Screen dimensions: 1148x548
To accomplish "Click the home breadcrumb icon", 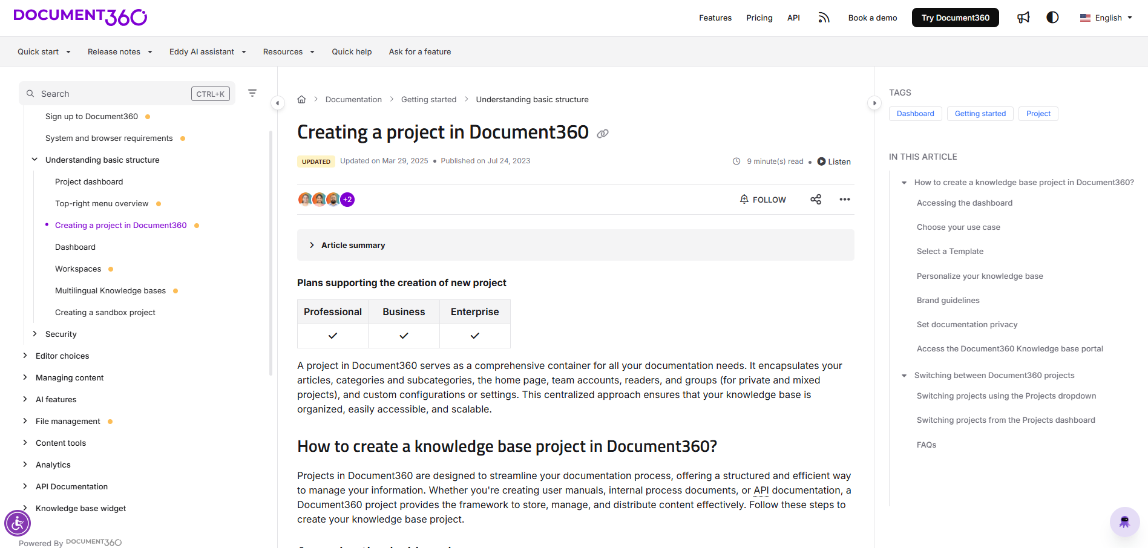I will click(301, 99).
